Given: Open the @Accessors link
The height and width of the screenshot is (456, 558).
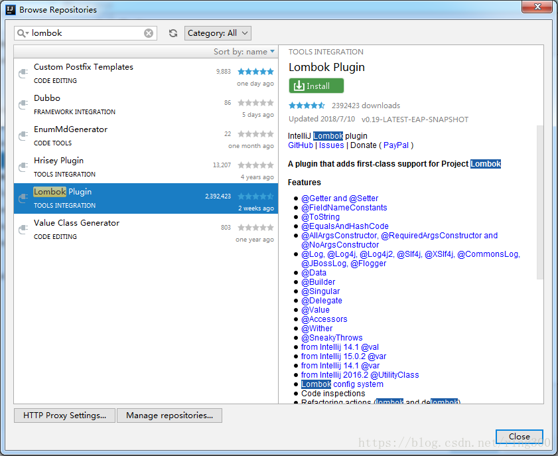Looking at the screenshot, I should [324, 319].
